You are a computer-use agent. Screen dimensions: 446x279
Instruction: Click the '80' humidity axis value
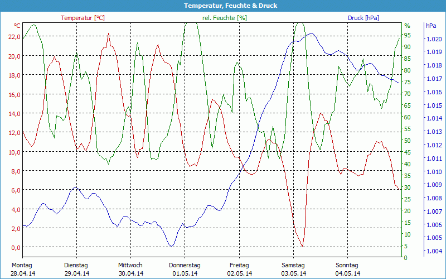[408, 70]
